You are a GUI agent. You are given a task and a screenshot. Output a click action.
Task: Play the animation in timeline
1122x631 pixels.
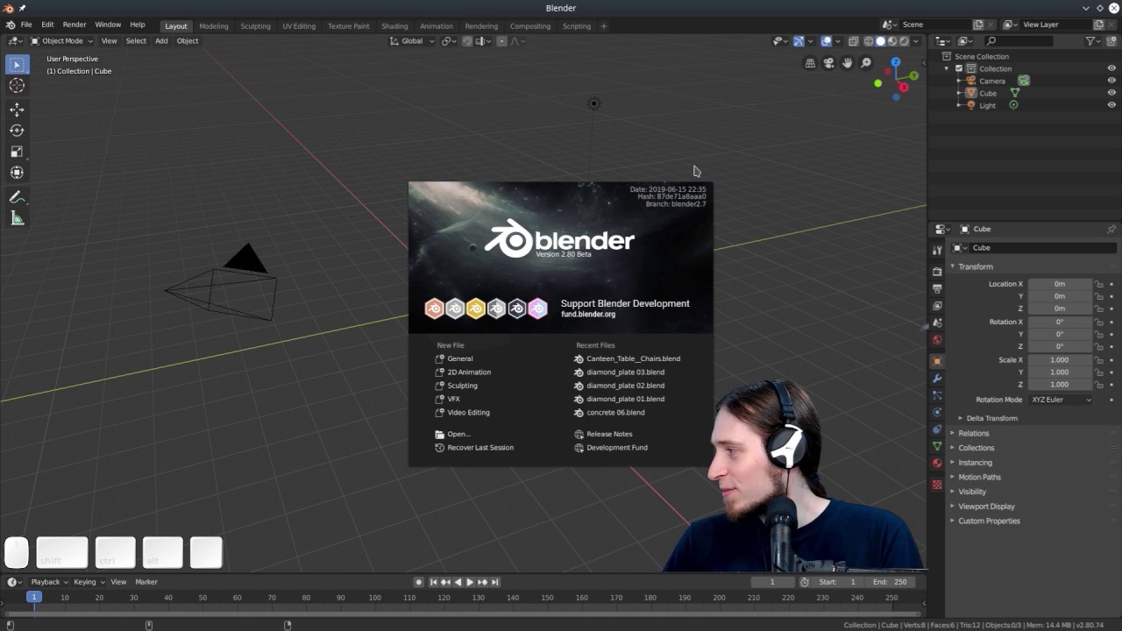[470, 582]
